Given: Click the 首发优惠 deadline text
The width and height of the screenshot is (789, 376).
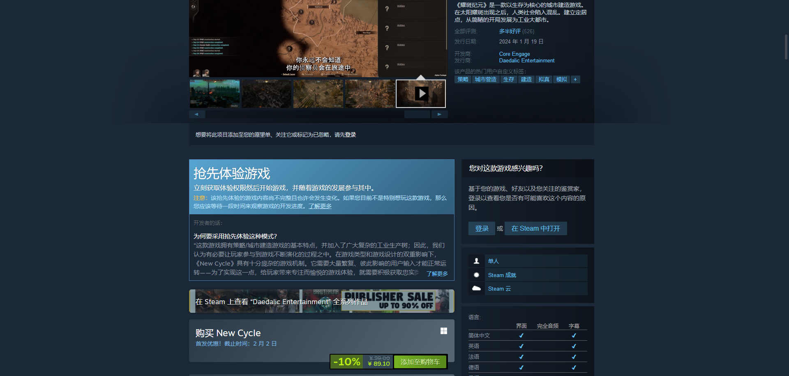Looking at the screenshot, I should (236, 344).
